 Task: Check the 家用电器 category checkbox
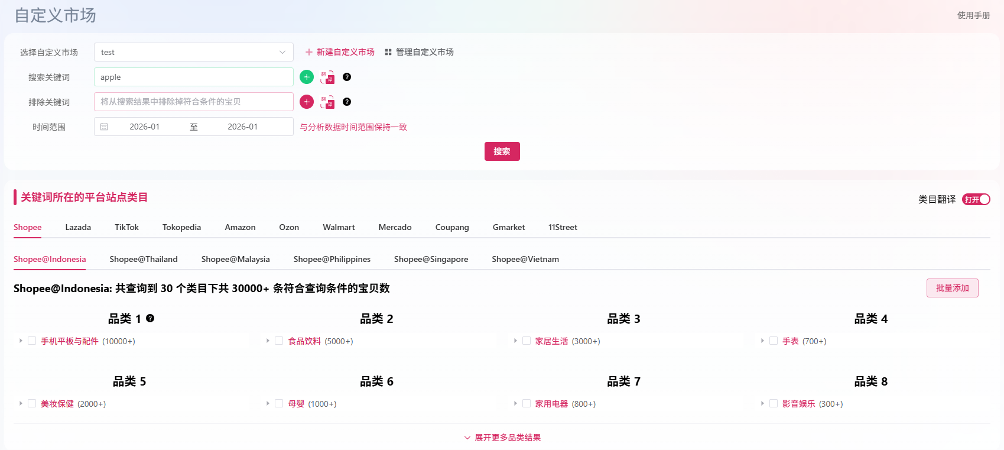(x=527, y=403)
